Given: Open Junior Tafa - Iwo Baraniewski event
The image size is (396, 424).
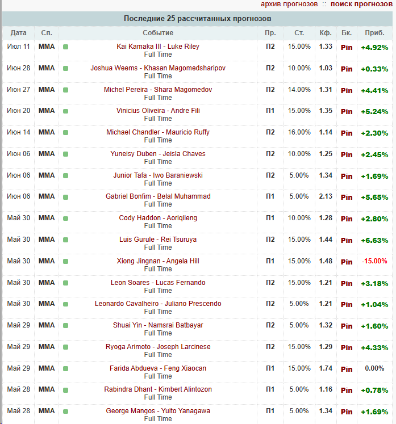Looking at the screenshot, I should [158, 175].
